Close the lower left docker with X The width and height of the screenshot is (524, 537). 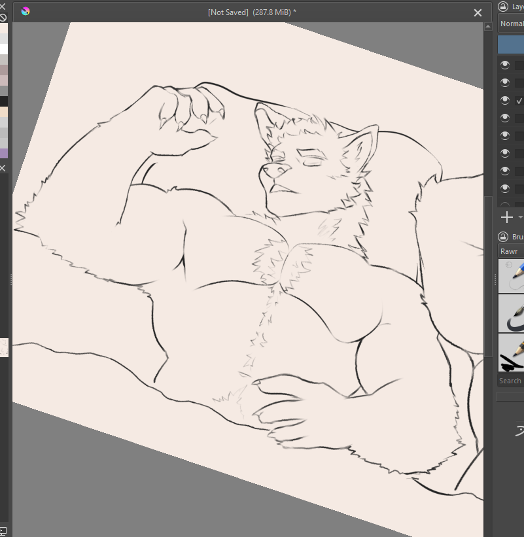(x=3, y=168)
